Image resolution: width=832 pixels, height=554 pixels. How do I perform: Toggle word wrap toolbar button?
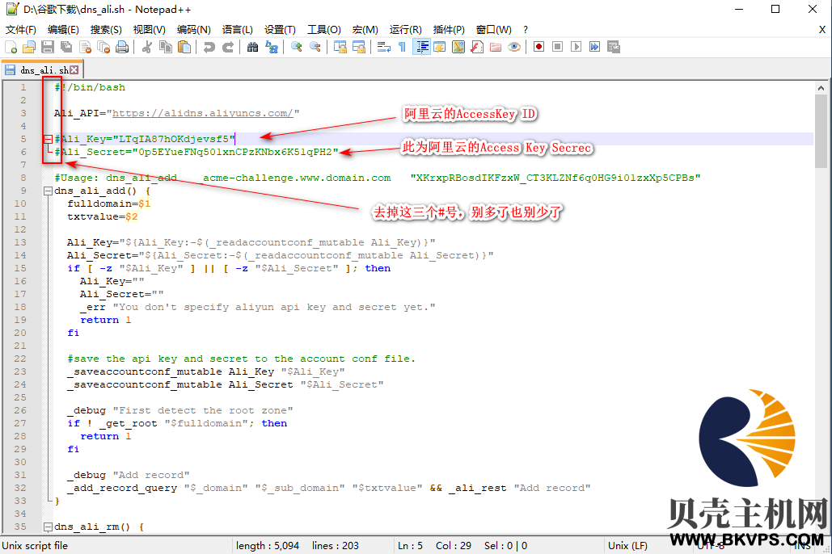(383, 47)
